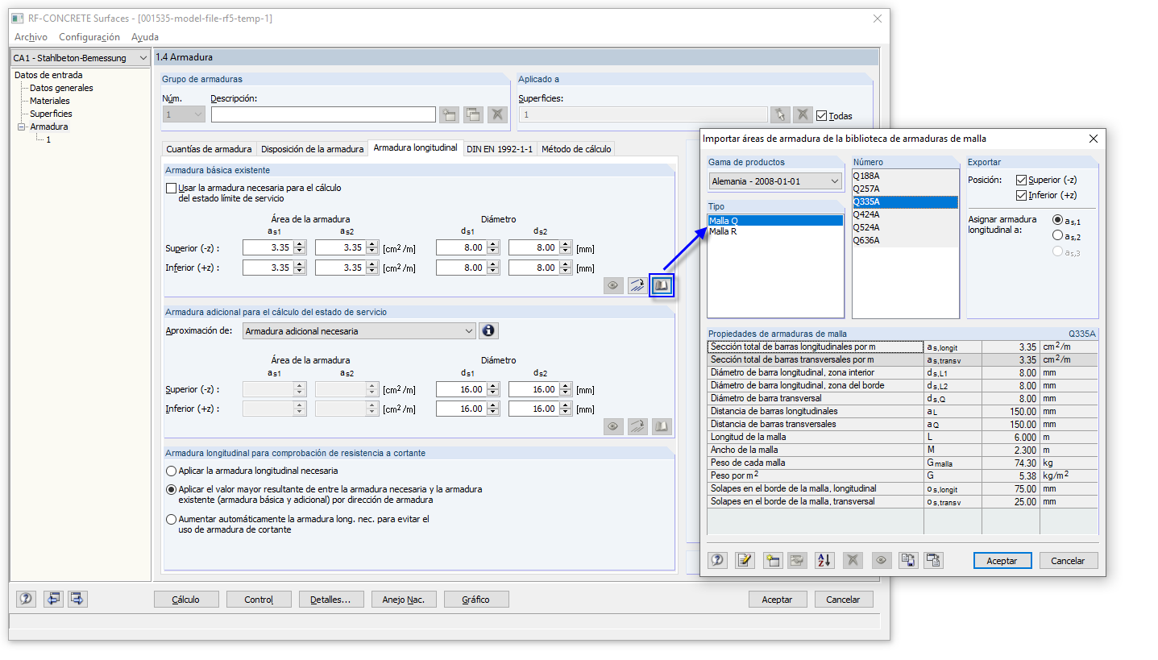This screenshot has height=660, width=1158.
Task: Sort the mesh library entries A to Z
Action: (824, 560)
